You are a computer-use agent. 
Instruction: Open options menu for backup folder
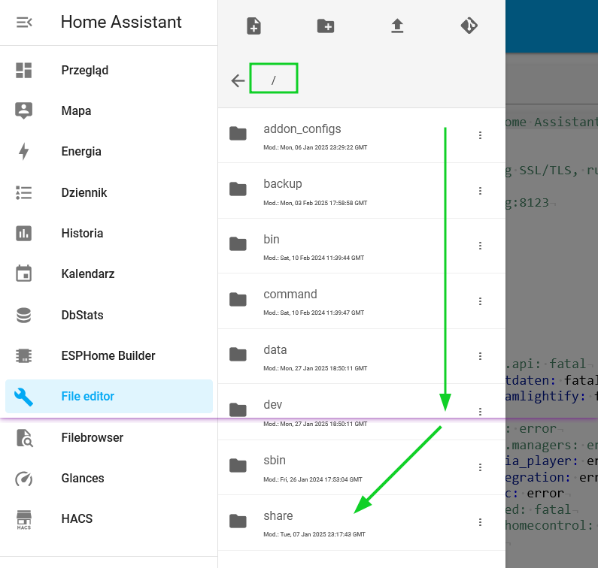tap(480, 191)
